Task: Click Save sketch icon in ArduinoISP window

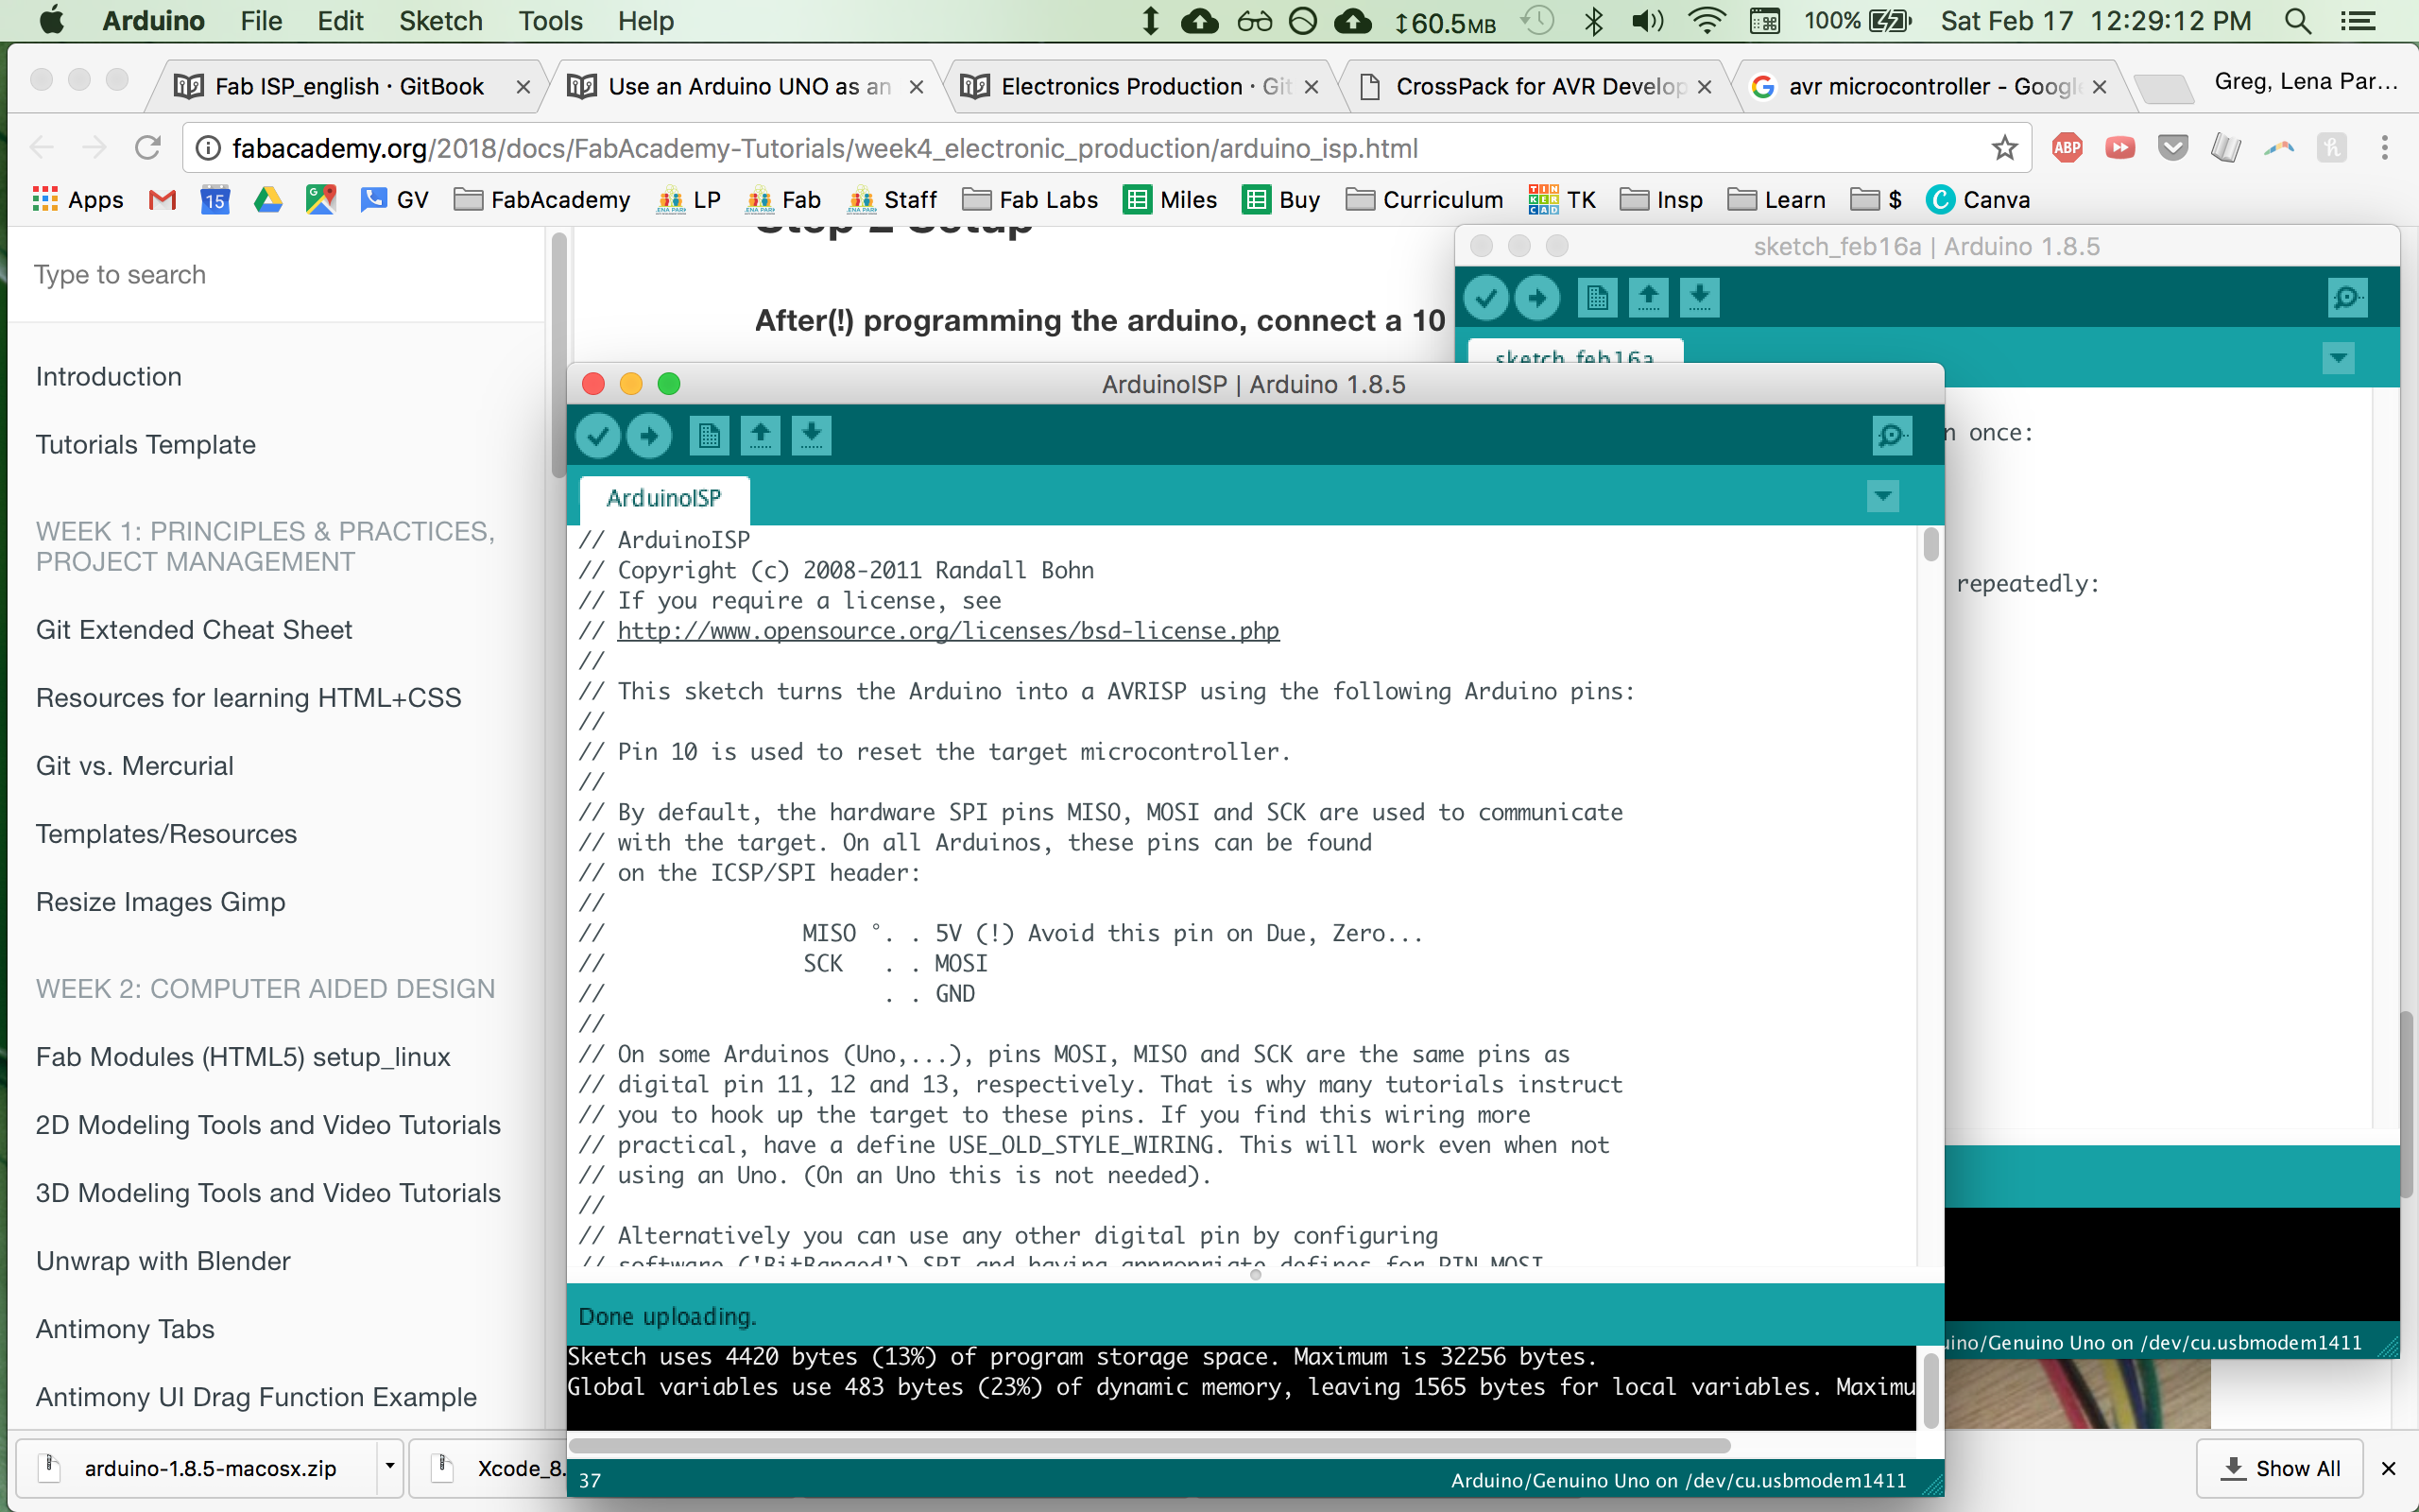Action: pyautogui.click(x=812, y=436)
